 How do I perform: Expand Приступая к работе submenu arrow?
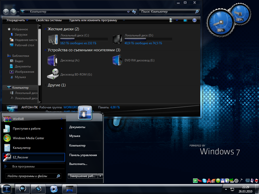pyautogui.click(x=62, y=129)
